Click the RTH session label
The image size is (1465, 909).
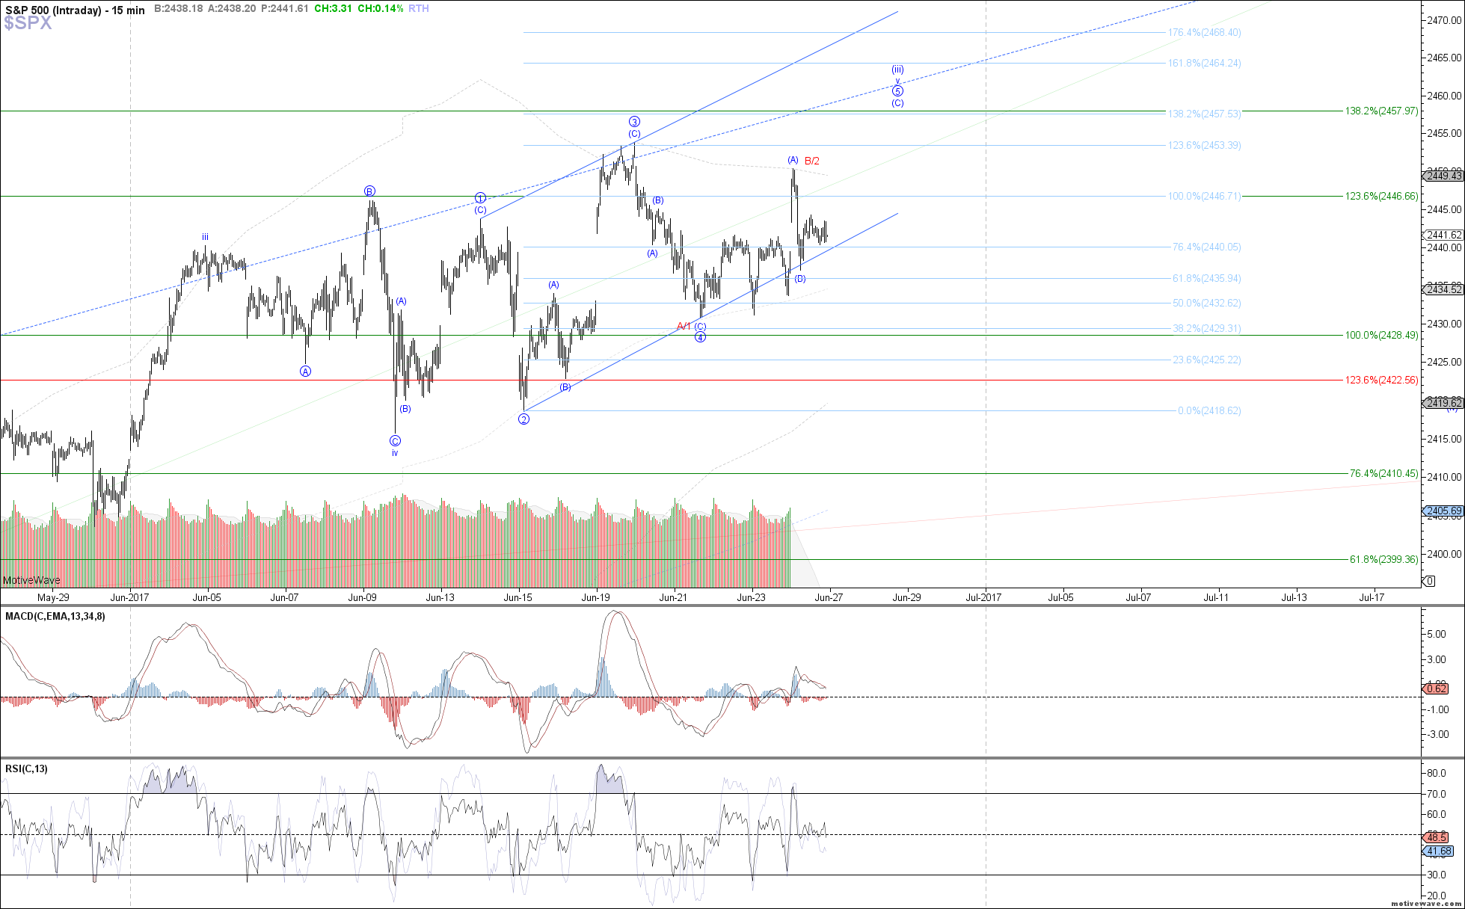tap(419, 8)
